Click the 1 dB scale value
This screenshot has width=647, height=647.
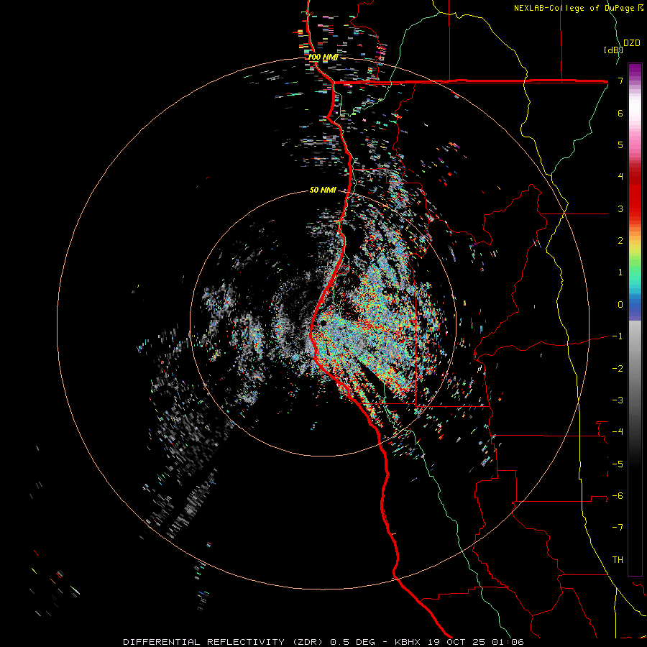click(620, 272)
